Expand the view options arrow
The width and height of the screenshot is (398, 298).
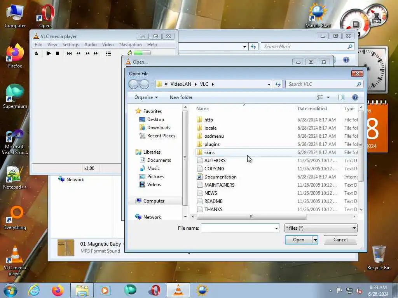coord(328,97)
